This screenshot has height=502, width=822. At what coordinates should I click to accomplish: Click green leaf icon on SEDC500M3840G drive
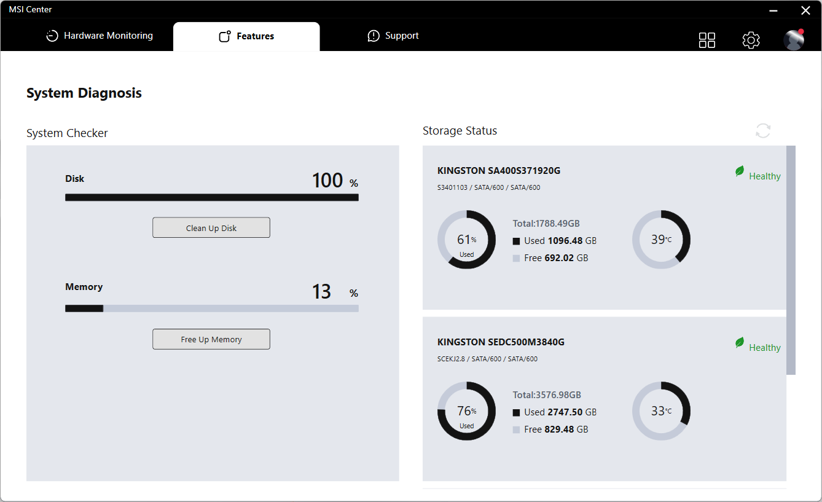tap(740, 343)
